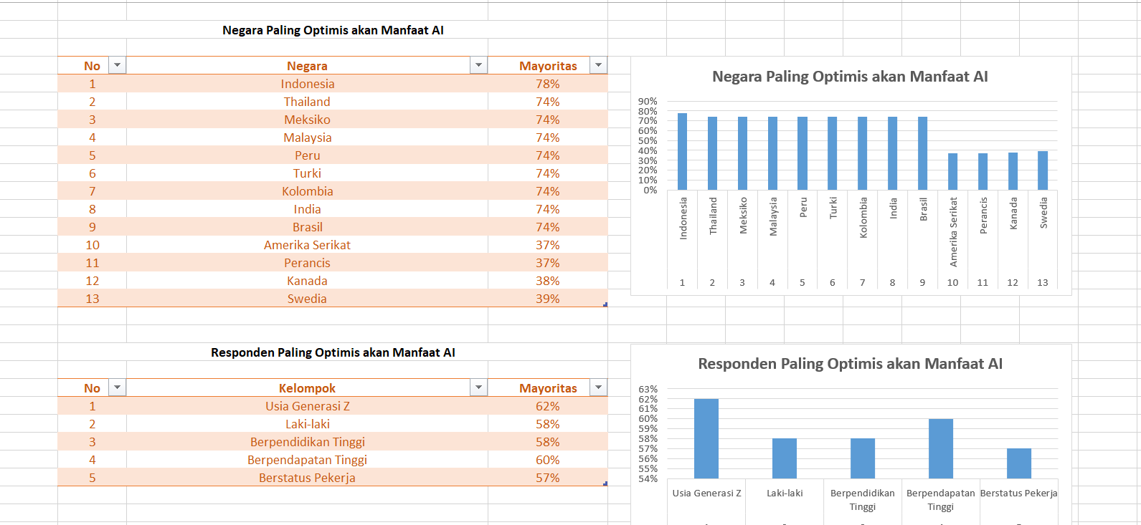Screen dimensions: 1141x525
Task: Click the respondent chart title text
Action: (850, 364)
